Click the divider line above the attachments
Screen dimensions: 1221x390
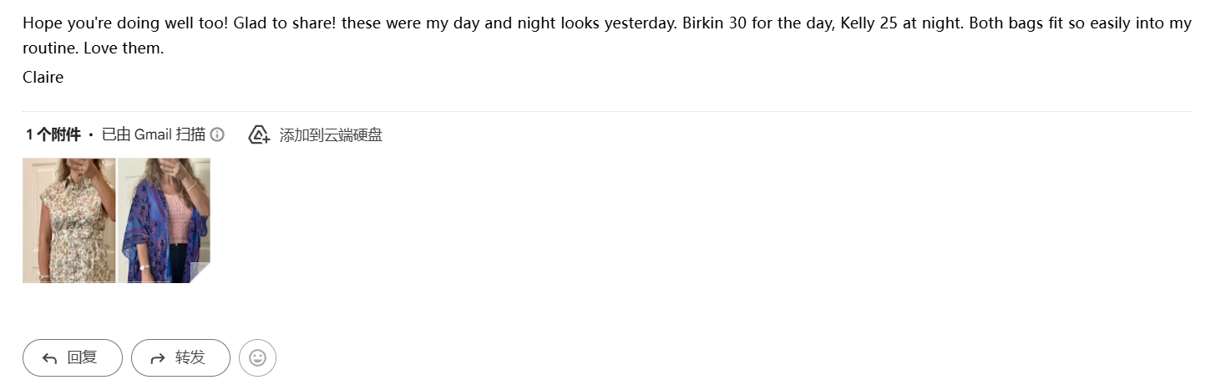[x=606, y=111]
